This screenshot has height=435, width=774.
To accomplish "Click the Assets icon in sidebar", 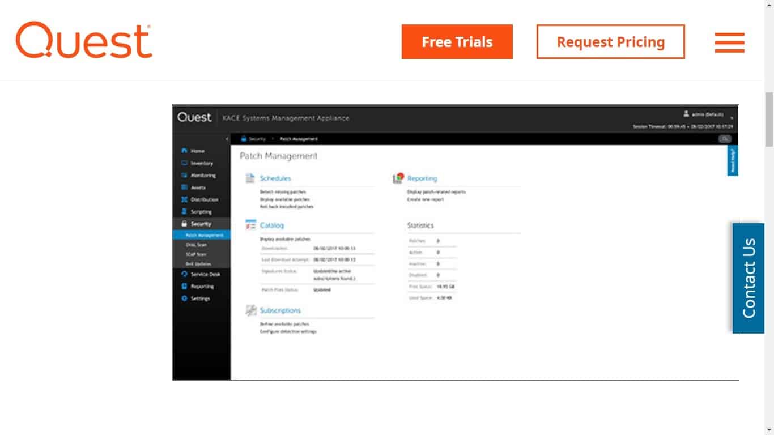I will point(184,187).
